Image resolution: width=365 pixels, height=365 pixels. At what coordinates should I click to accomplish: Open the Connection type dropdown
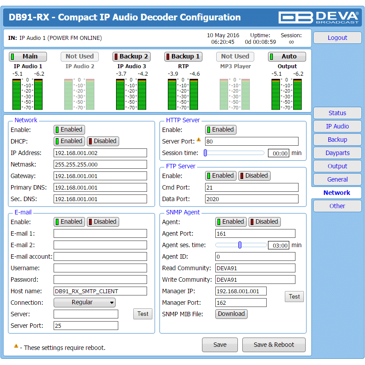tap(85, 303)
